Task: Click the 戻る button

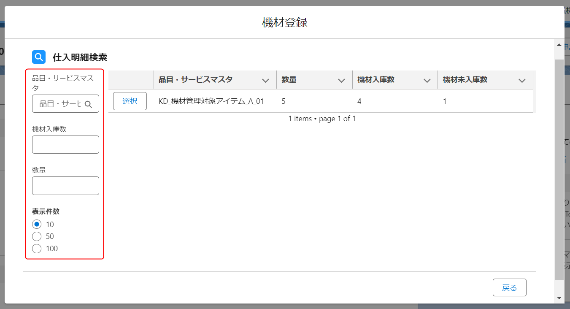Action: [x=509, y=288]
